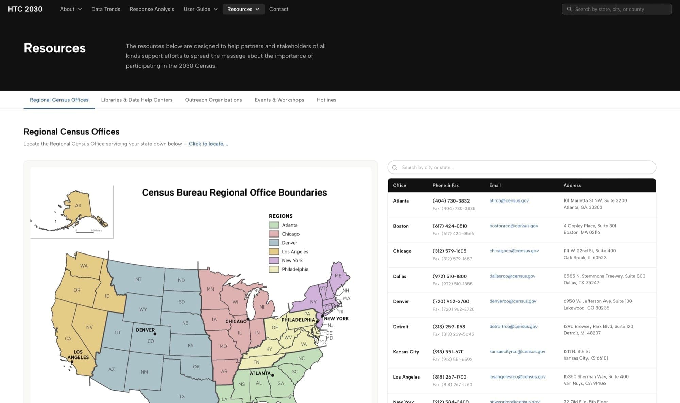
Task: Click the CHICAGO city marker on map
Action: 248,319
